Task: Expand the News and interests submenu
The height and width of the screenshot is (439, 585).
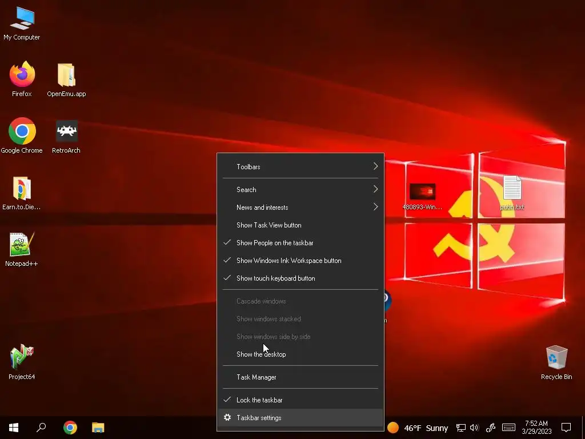Action: click(x=300, y=207)
